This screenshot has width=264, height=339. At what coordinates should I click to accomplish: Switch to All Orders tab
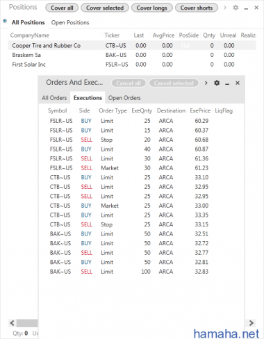54,98
